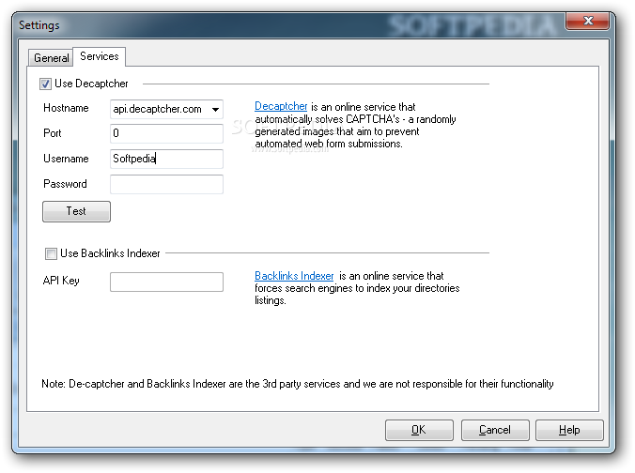Open the Backlinks Indexer hyperlink
The height and width of the screenshot is (473, 635).
tap(294, 276)
